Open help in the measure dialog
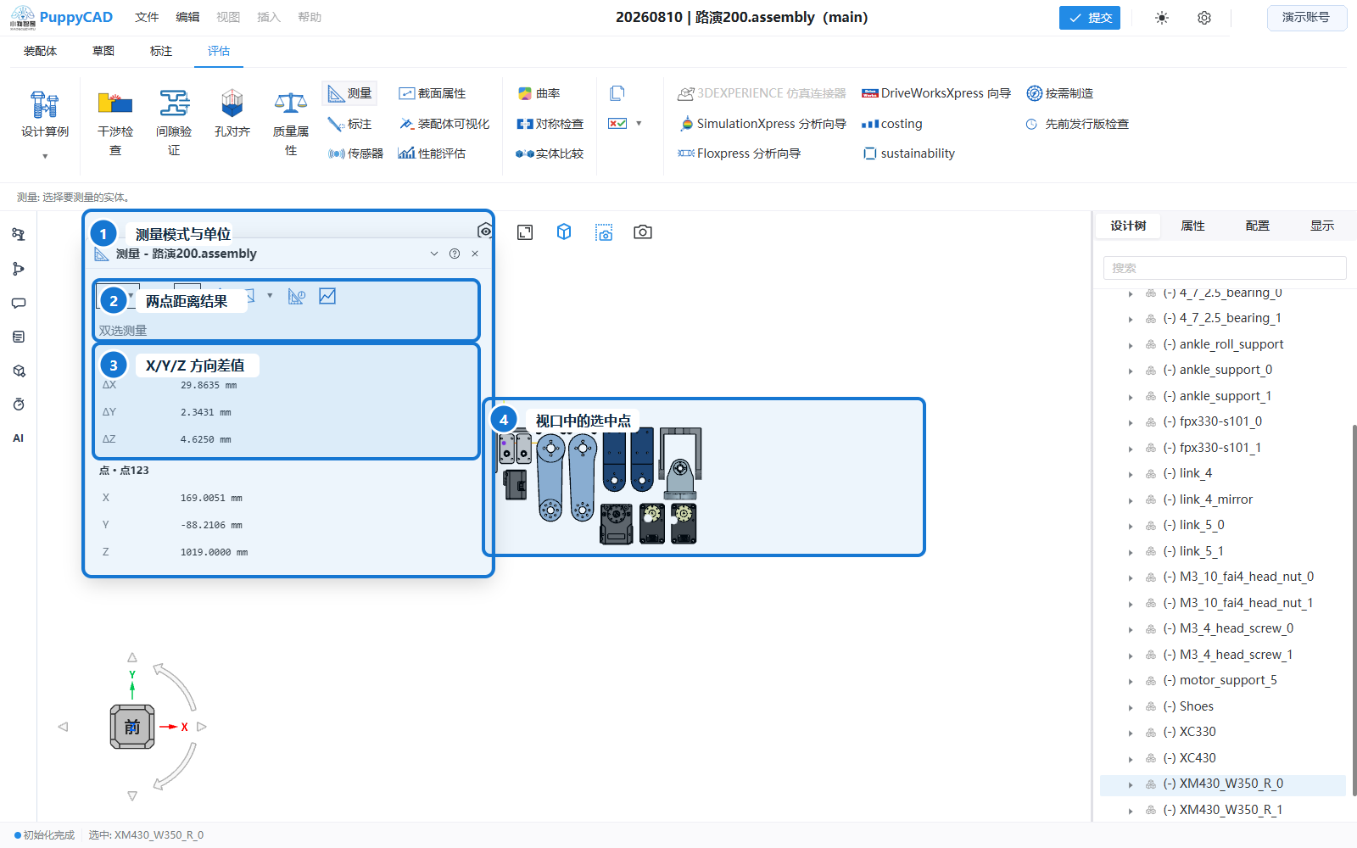Viewport: 1357px width, 848px height. [x=455, y=254]
